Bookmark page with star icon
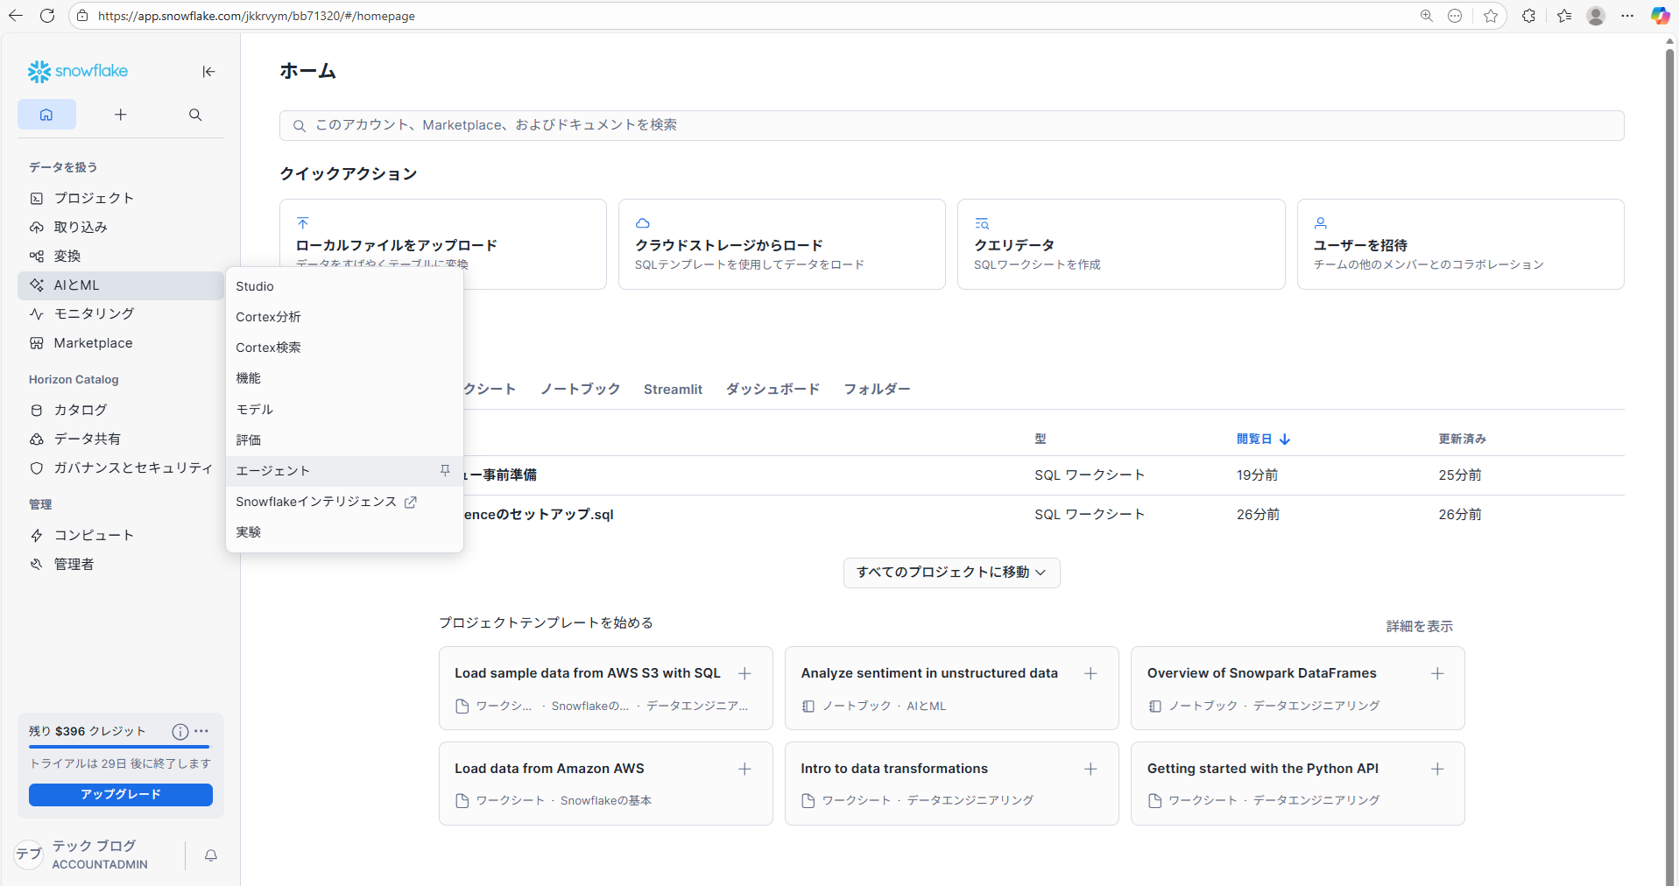Screen dimensions: 1679x886 tap(1491, 16)
